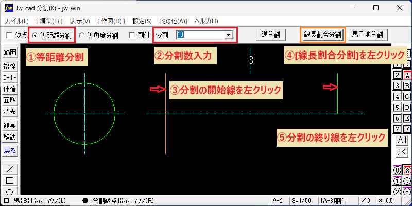Image resolution: width=412 pixels, height=206 pixels.
Task: Select the 等角度分割 radio button
Action: pos(82,35)
